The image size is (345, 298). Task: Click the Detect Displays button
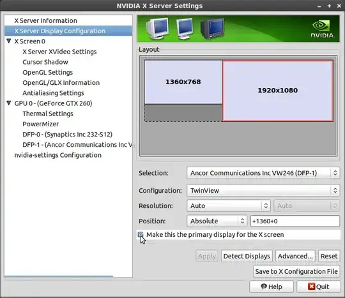pos(247,256)
